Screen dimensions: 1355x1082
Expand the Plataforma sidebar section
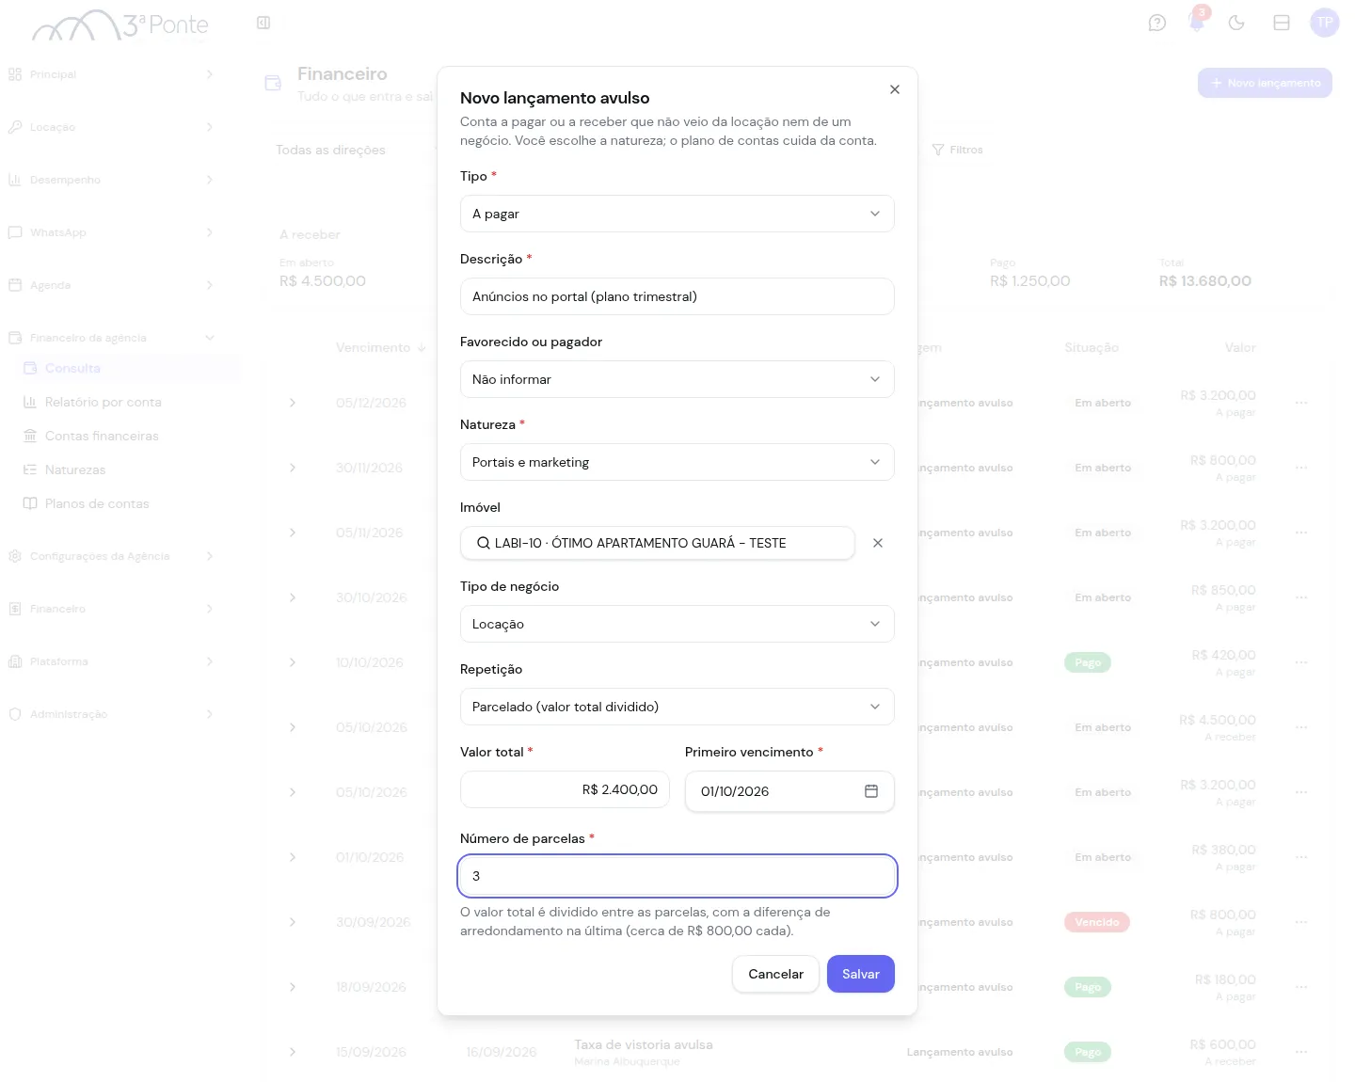click(x=111, y=661)
